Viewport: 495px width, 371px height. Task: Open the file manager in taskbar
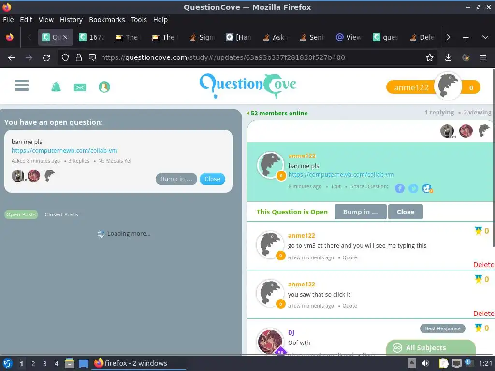(x=70, y=363)
